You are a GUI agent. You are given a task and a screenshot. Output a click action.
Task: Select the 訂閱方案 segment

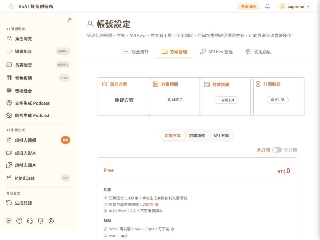coord(173,136)
